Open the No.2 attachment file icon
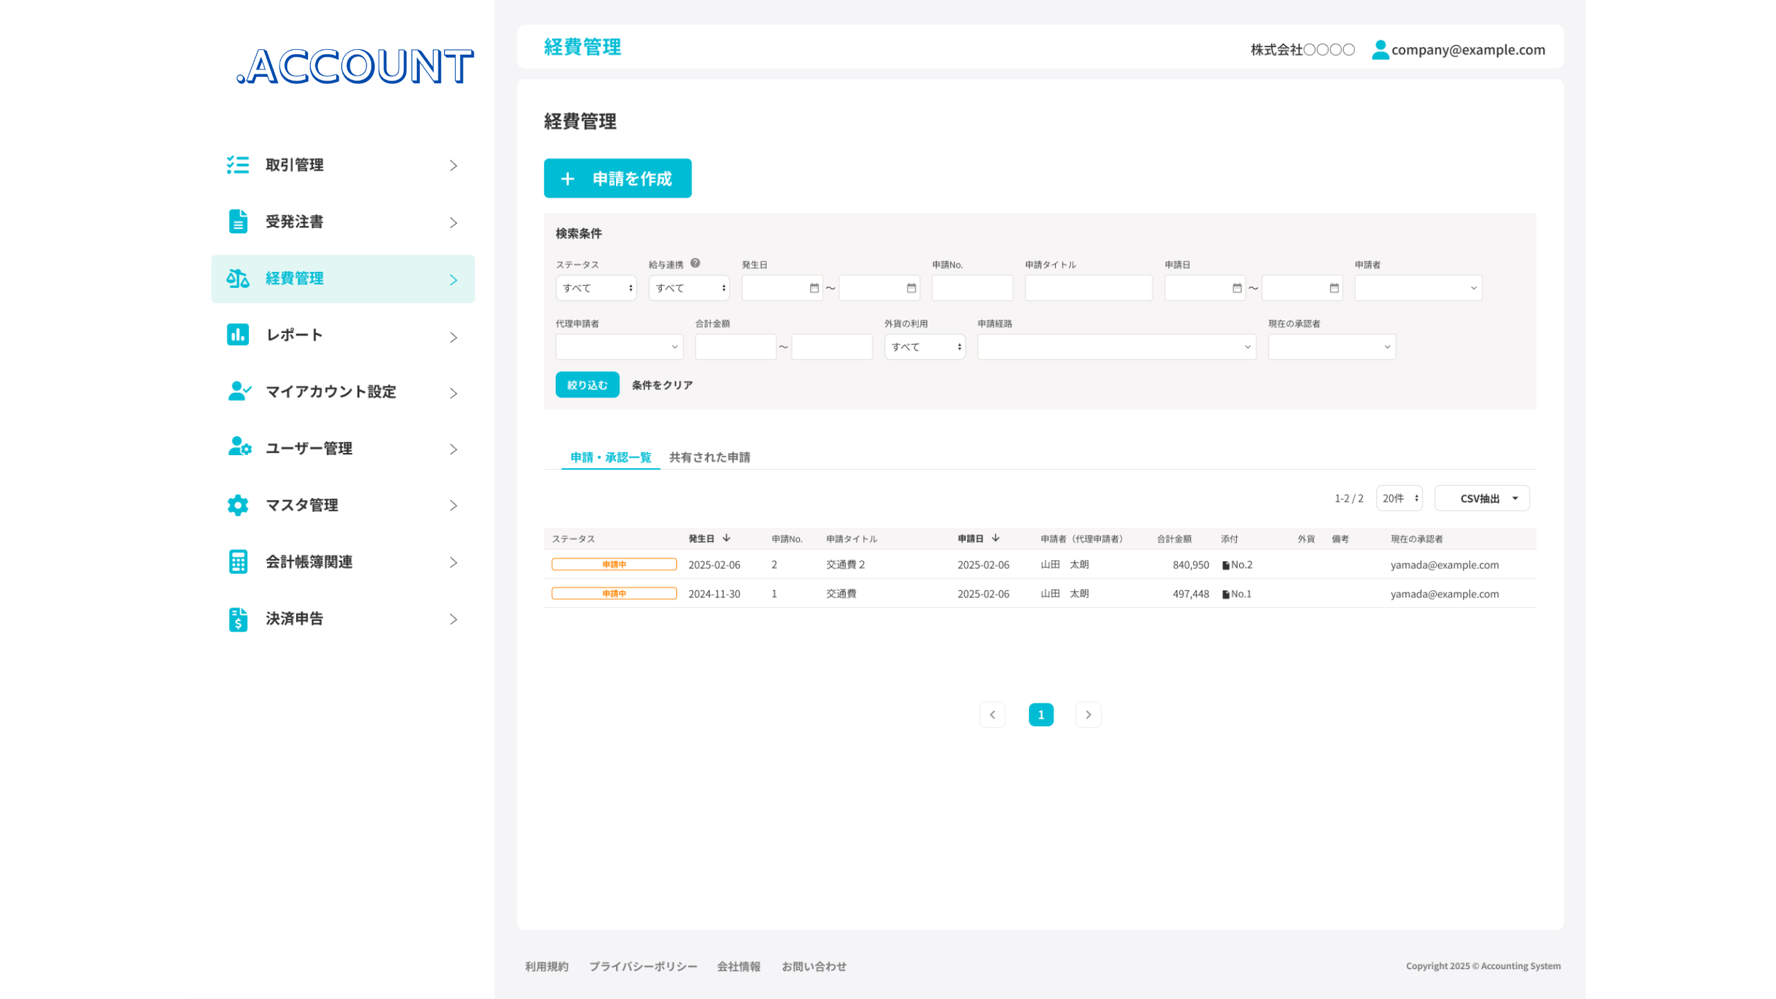The height and width of the screenshot is (999, 1776). [x=1226, y=565]
